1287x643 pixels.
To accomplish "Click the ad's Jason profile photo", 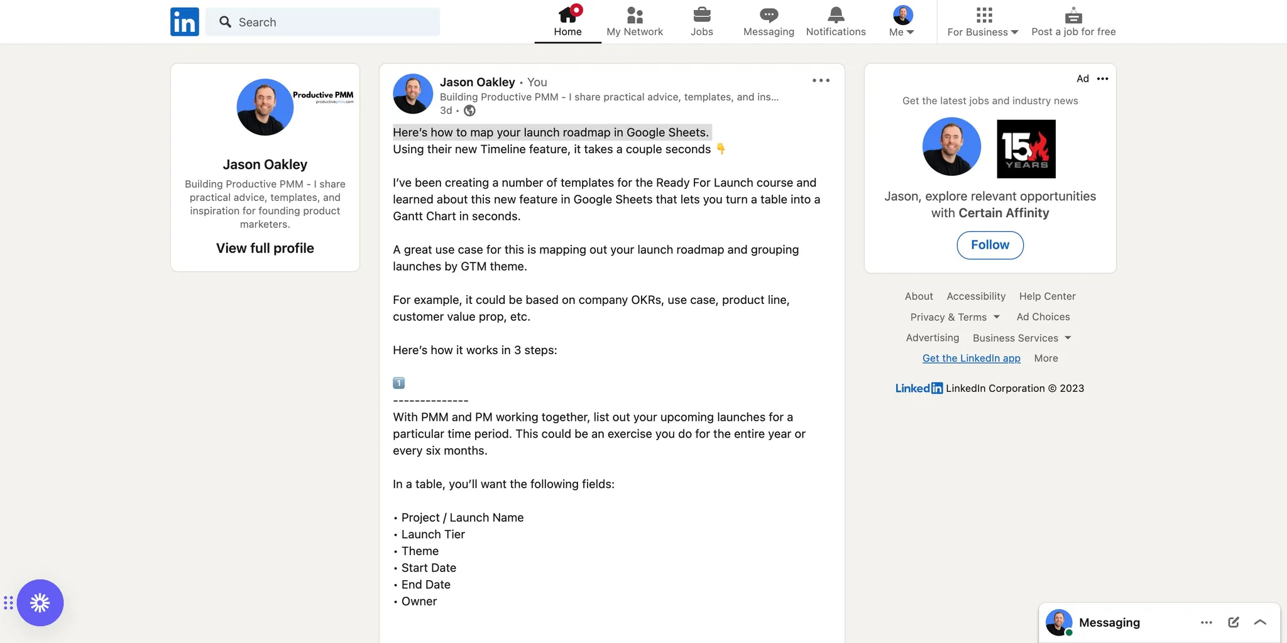I will [x=951, y=147].
